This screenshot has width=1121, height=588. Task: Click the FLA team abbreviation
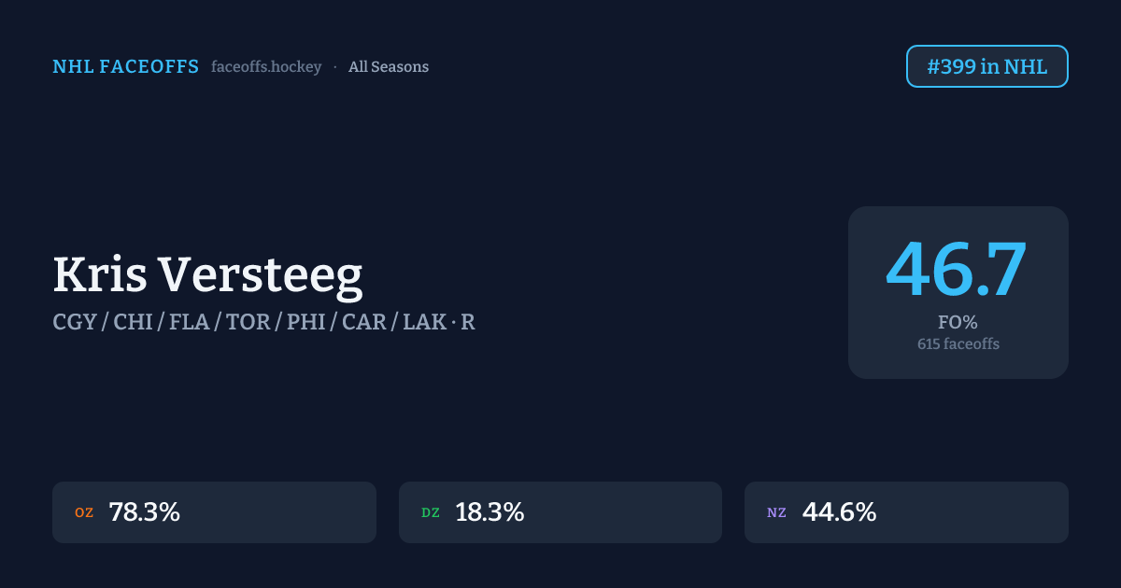pos(190,323)
